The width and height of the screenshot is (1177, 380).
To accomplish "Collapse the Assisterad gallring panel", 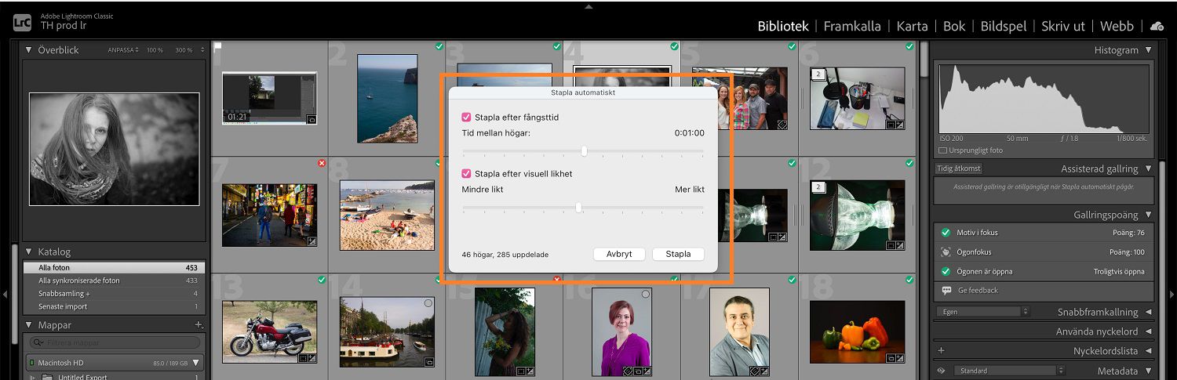I will coord(1149,168).
